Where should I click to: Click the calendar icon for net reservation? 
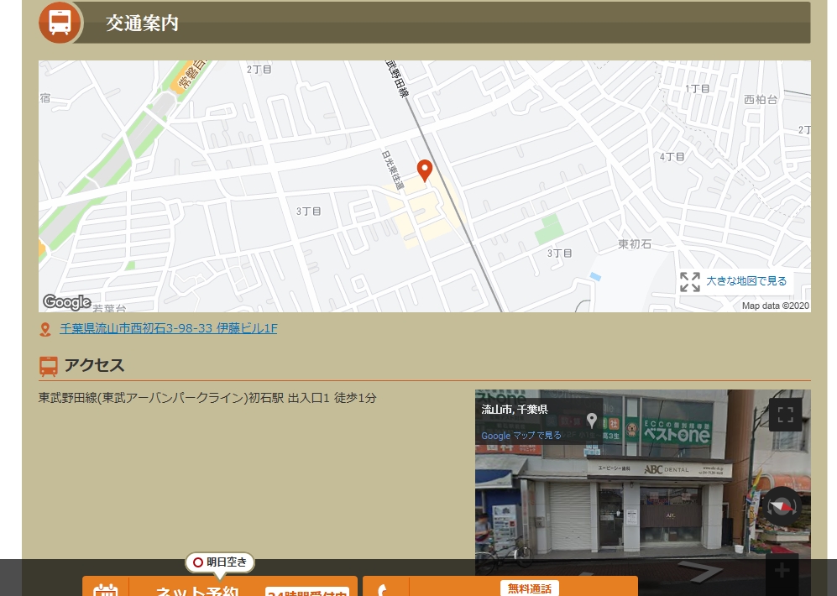point(106,588)
